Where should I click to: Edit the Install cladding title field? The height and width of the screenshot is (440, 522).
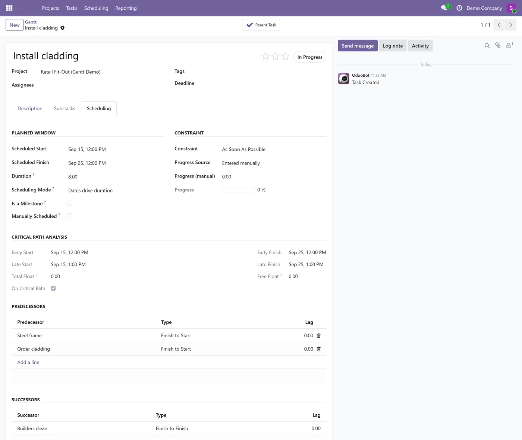click(x=134, y=56)
